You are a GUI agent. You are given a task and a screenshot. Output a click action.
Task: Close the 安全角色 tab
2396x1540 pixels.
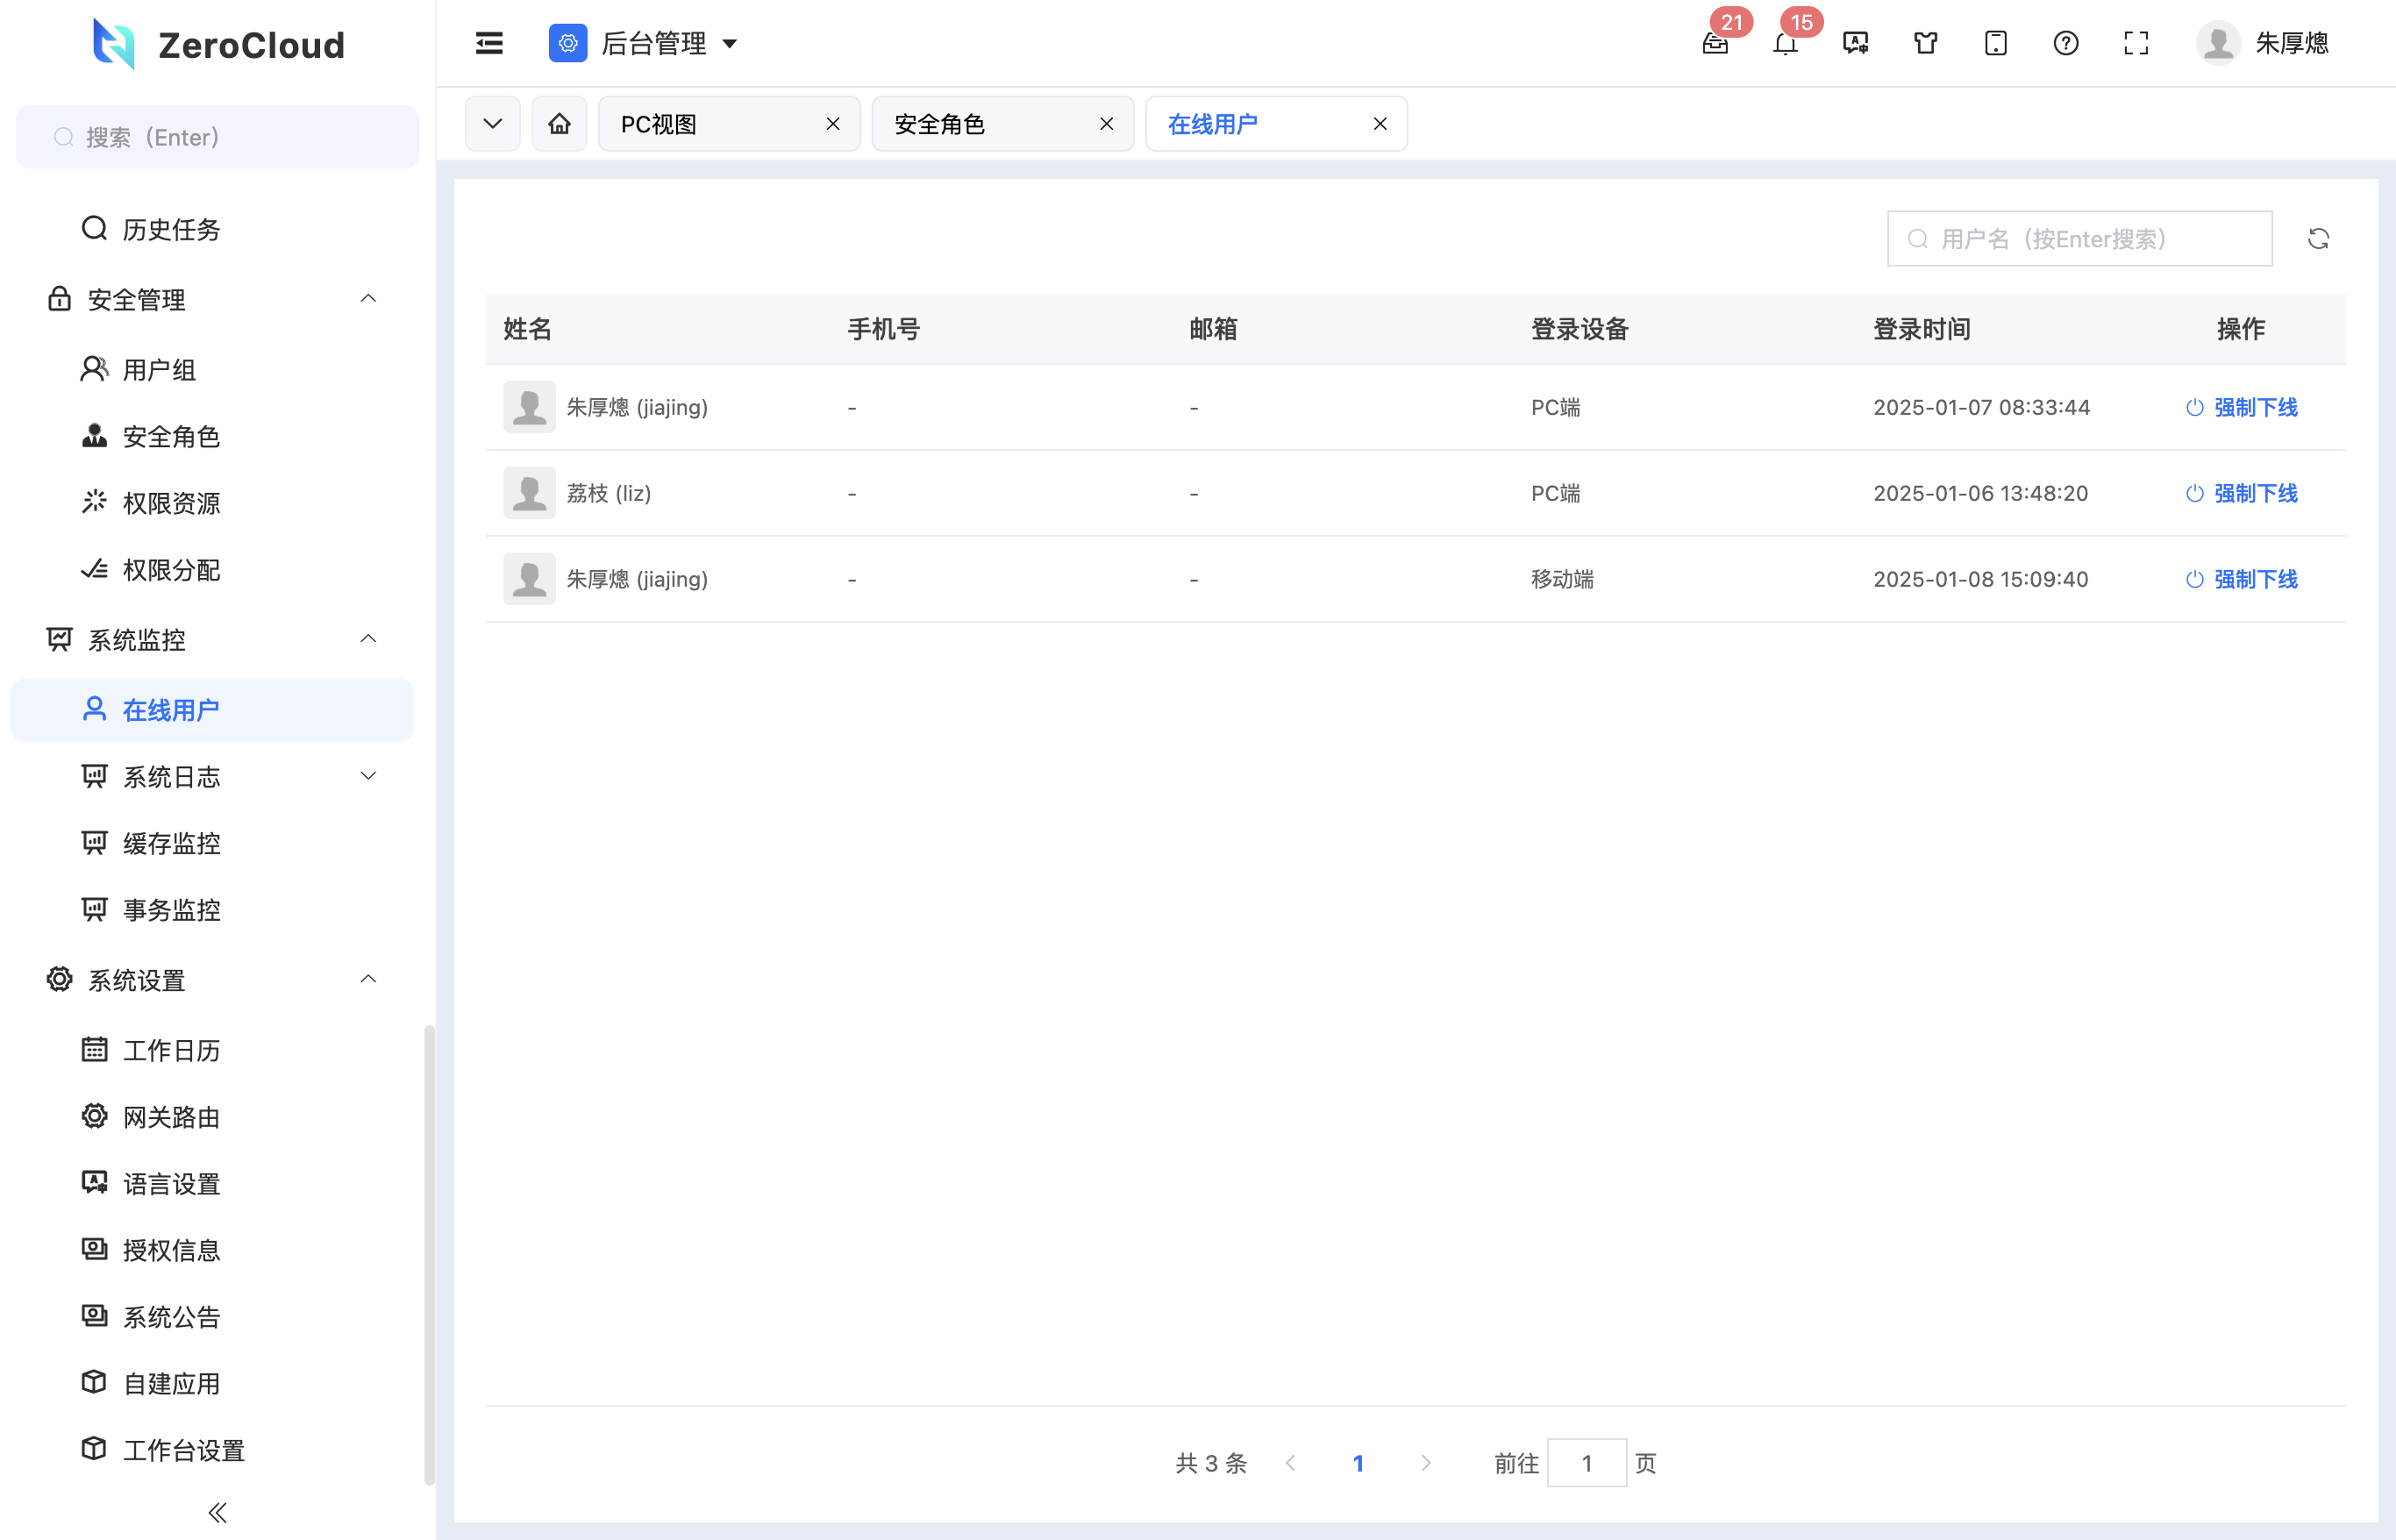(x=1106, y=124)
